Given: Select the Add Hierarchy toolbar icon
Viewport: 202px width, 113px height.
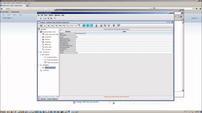Looking at the screenshot, I should click(x=52, y=26).
